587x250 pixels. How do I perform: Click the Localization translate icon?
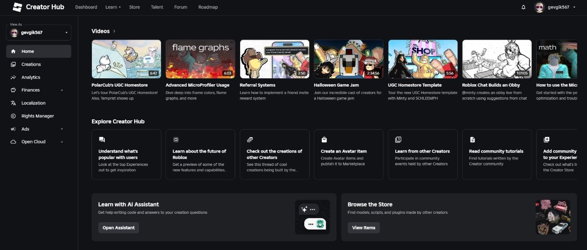(x=13, y=103)
